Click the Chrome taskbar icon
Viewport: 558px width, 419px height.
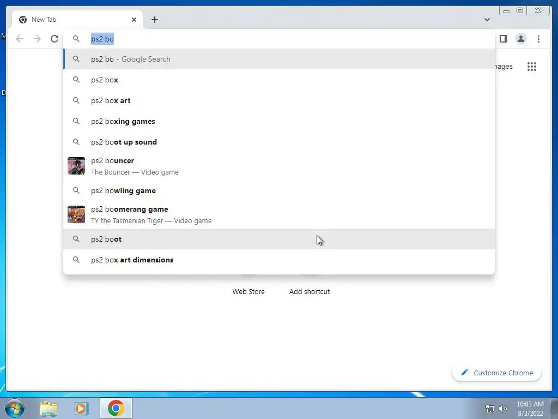(x=116, y=408)
